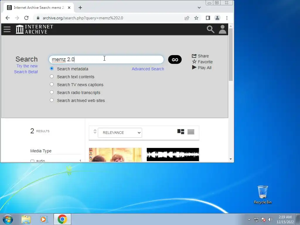
Task: Open File Explorer from taskbar
Action: [x=26, y=219]
